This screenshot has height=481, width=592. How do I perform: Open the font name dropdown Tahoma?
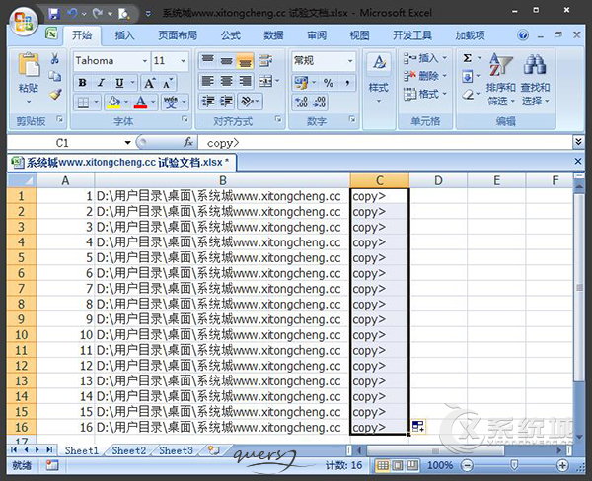(145, 61)
